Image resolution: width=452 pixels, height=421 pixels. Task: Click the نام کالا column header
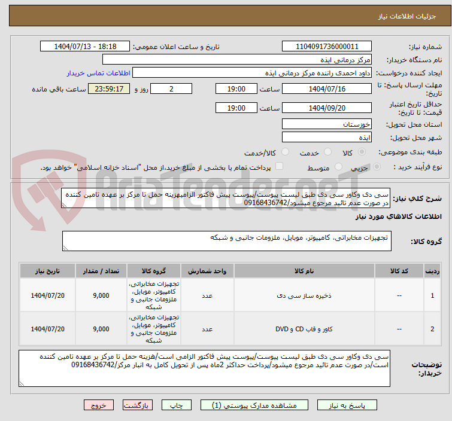(x=304, y=271)
